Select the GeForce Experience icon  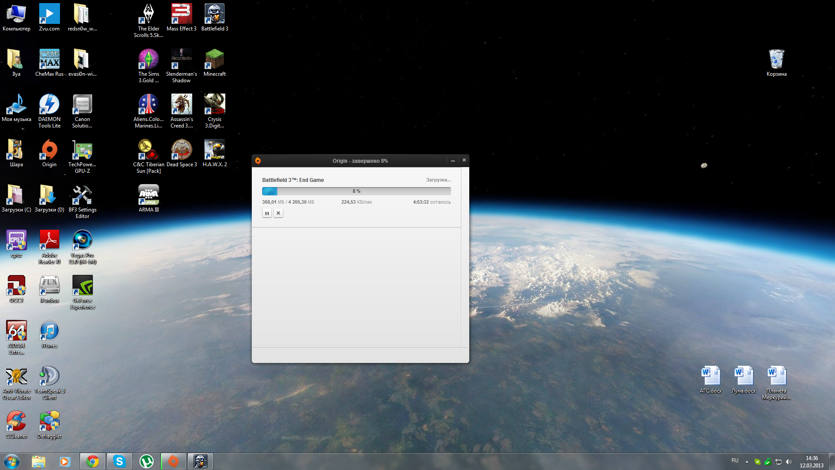click(x=82, y=293)
